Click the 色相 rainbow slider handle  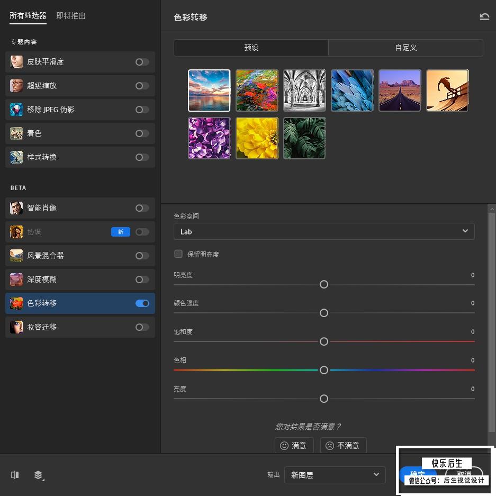point(324,370)
